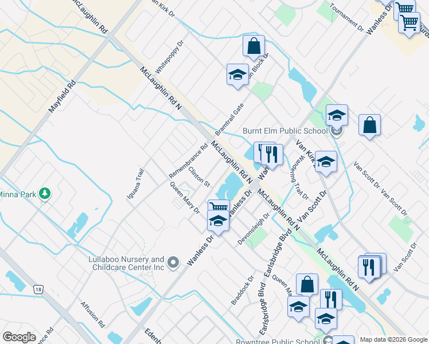The height and width of the screenshot is (344, 429).
Task: Open Lullaboo Nursery and Childcare Center label
Action: pos(126,263)
